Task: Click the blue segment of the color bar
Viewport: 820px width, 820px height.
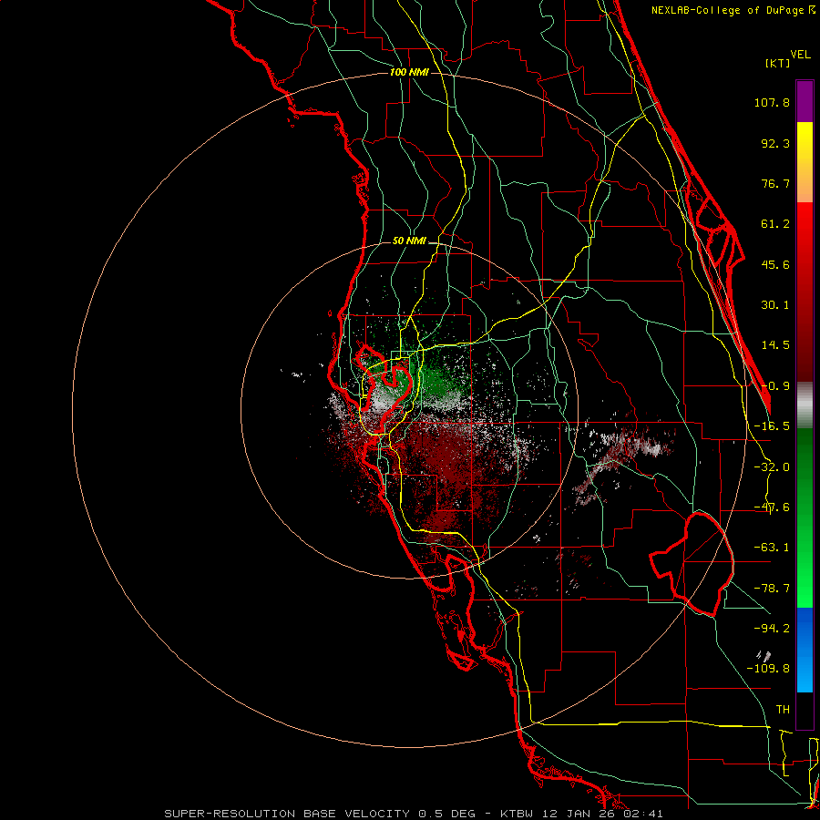Action: click(x=805, y=650)
